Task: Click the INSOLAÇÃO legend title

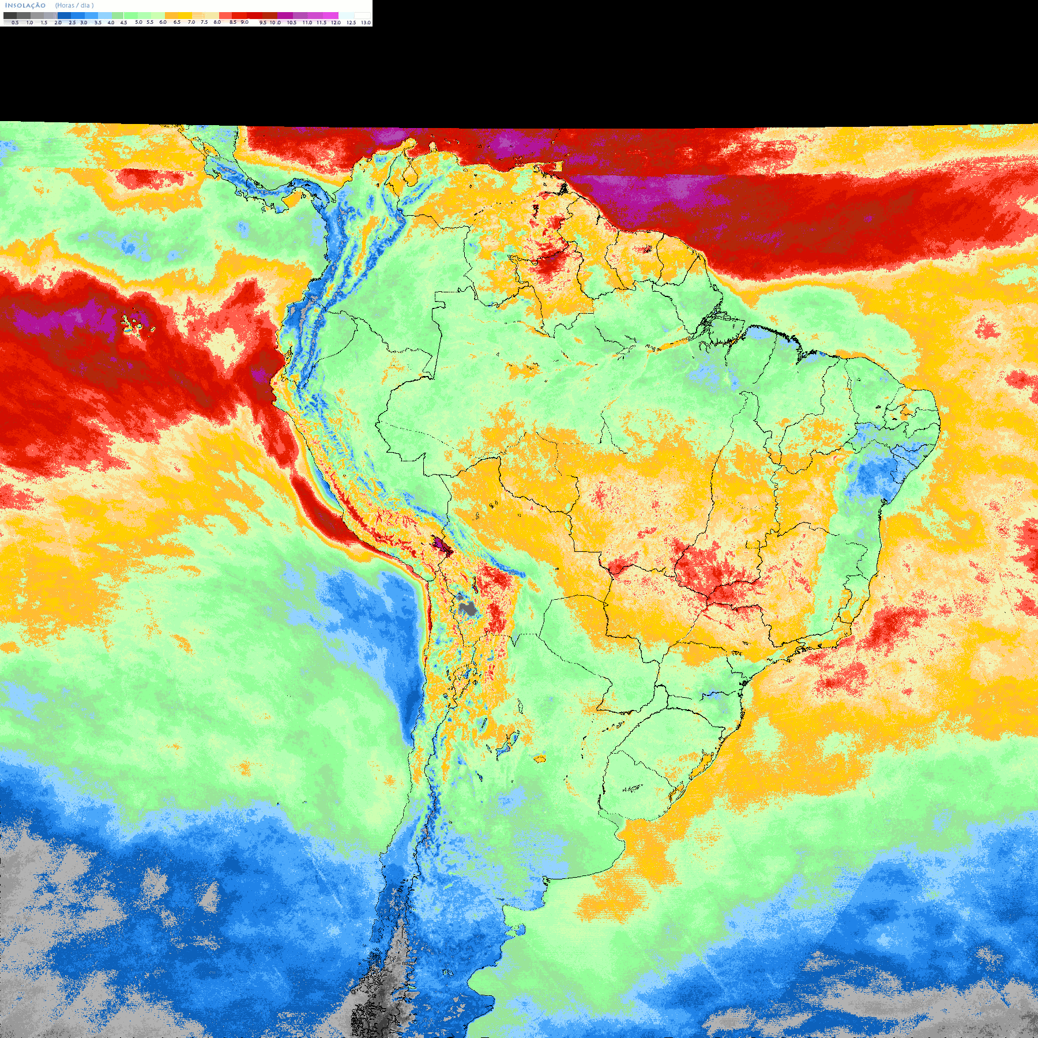Action: 25,5
